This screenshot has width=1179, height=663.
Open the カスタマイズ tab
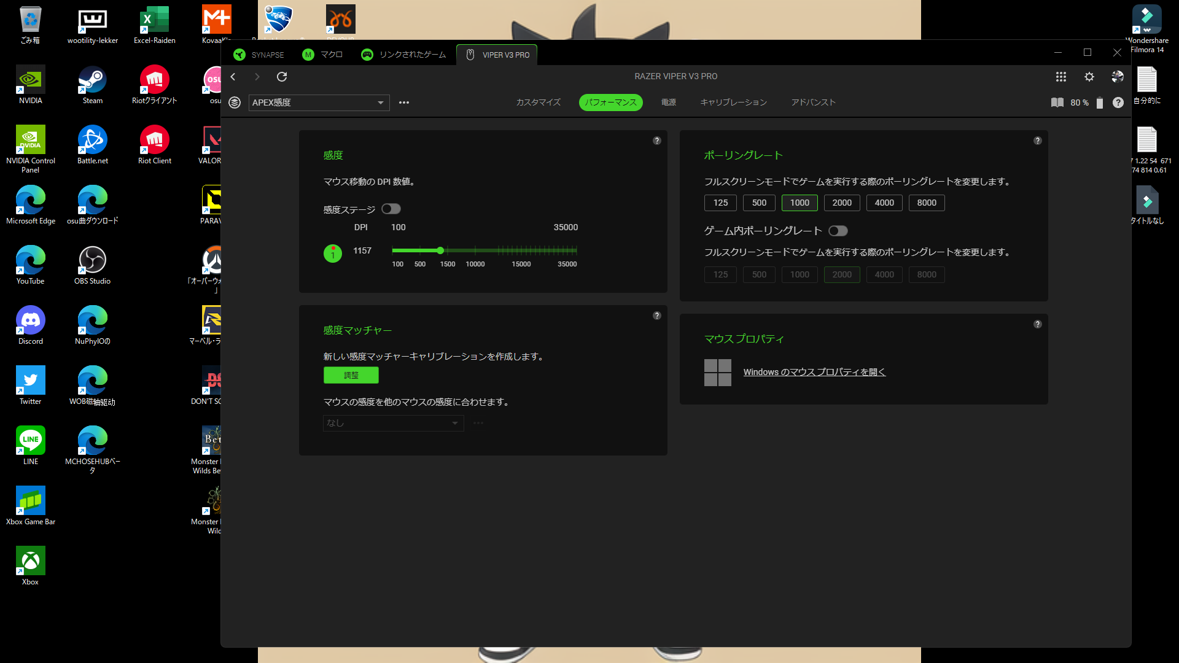click(539, 103)
